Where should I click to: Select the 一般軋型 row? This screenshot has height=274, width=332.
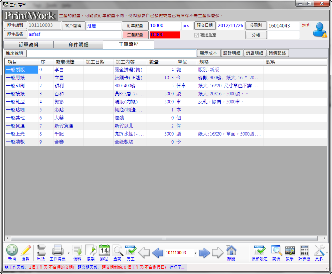click(x=166, y=102)
